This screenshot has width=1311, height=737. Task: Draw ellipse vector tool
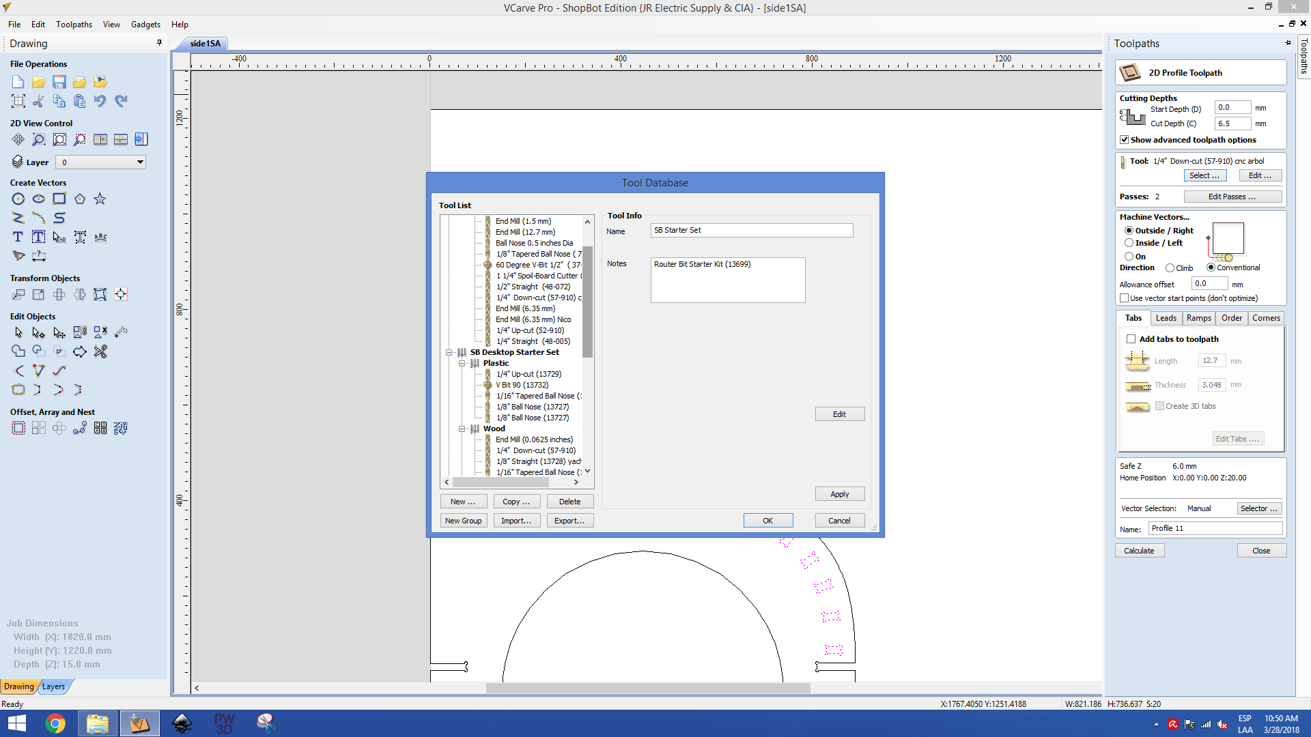39,199
